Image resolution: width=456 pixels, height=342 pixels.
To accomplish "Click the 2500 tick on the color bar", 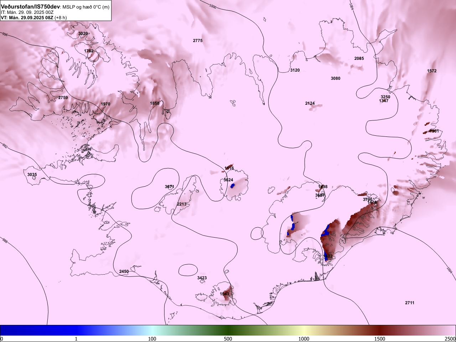I will click(450, 339).
